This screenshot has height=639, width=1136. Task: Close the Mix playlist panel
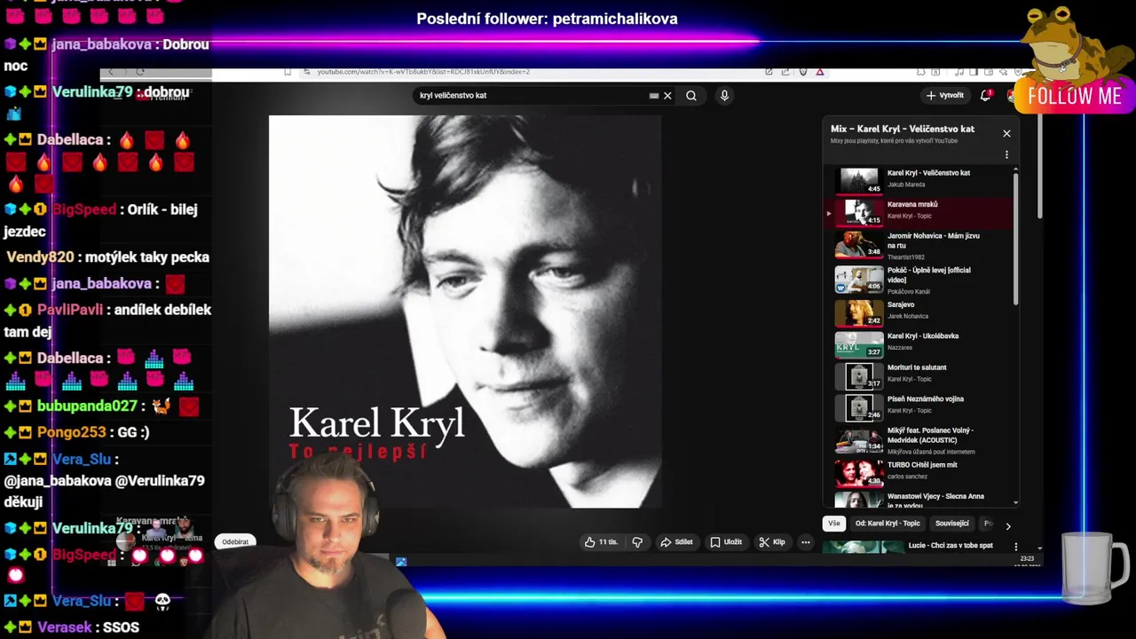[1006, 133]
